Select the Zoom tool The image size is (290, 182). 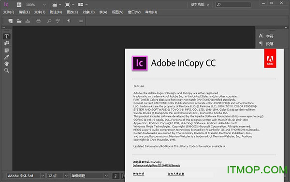[x=7, y=70]
